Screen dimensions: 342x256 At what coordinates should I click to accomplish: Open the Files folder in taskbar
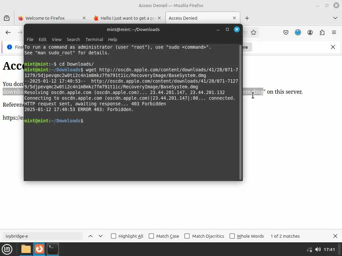coord(26,249)
